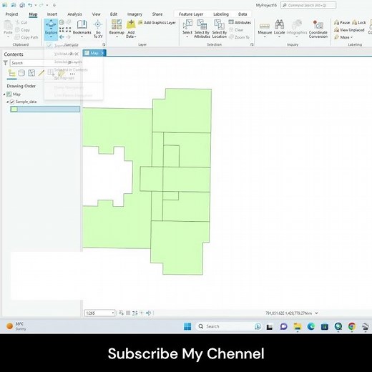Open the map scale dropdown
The width and height of the screenshot is (372, 372).
(113, 313)
